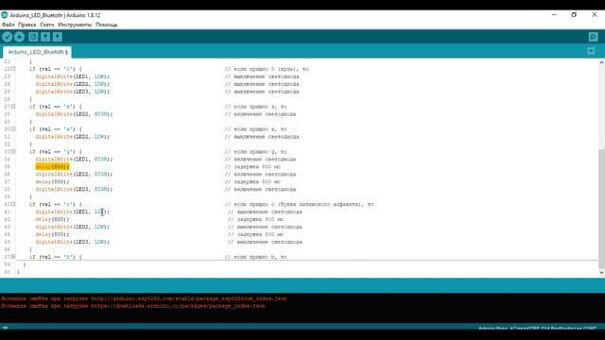Collapse the code block at line 22
The width and height of the screenshot is (605, 340).
pyautogui.click(x=13, y=69)
